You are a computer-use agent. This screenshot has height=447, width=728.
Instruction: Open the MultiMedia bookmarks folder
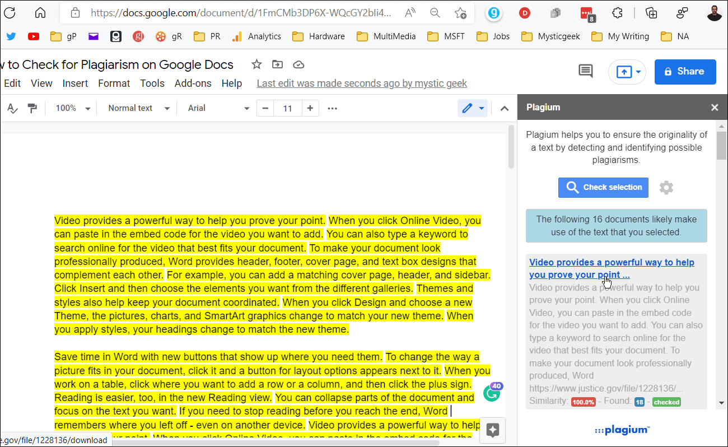click(x=386, y=36)
